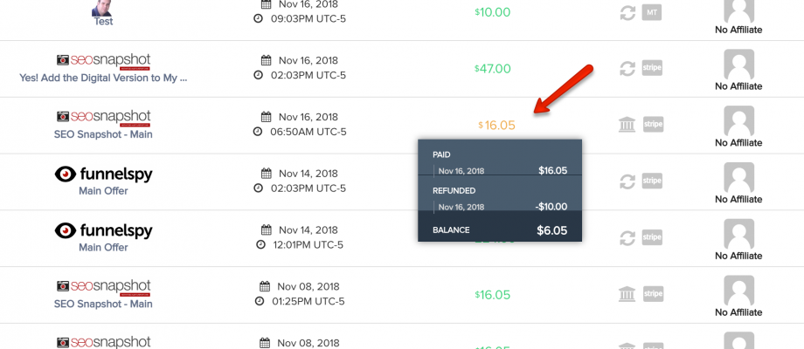Open the "Yes! Add the Digital Version" product link
Image resolution: width=804 pixels, height=349 pixels.
pyautogui.click(x=103, y=78)
